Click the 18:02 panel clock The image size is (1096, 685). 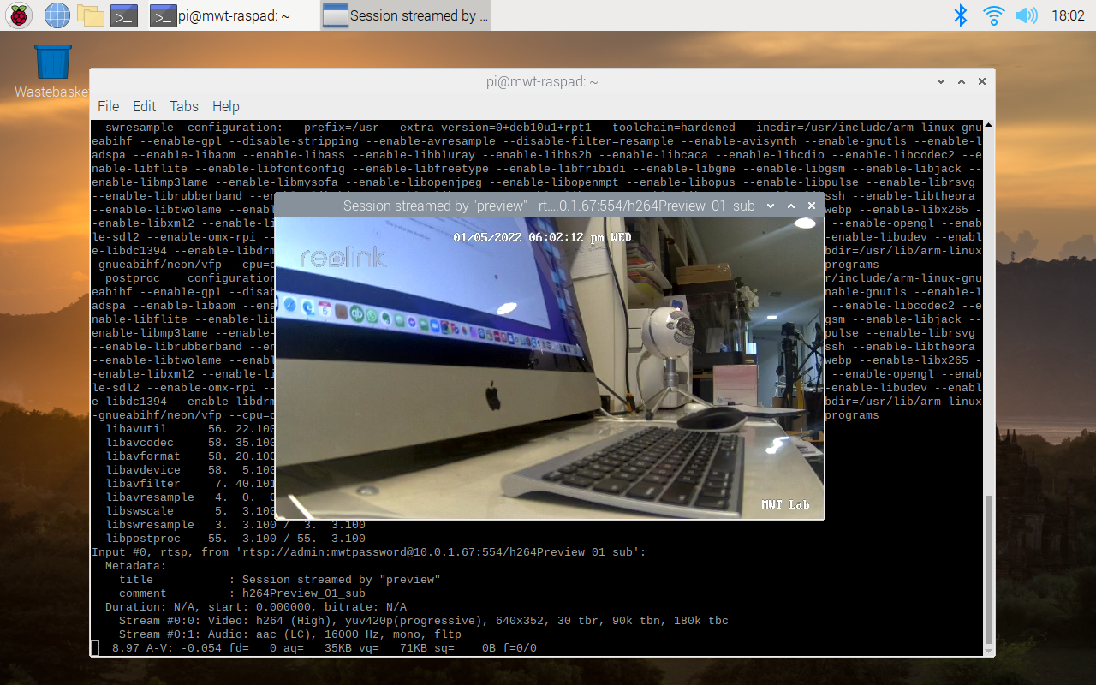1067,15
